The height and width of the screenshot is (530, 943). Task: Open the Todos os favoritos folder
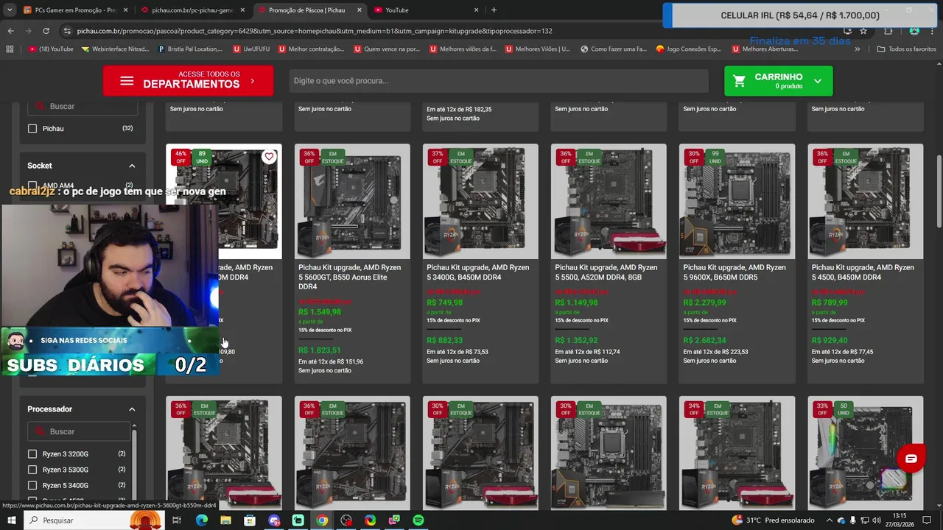pyautogui.click(x=906, y=49)
